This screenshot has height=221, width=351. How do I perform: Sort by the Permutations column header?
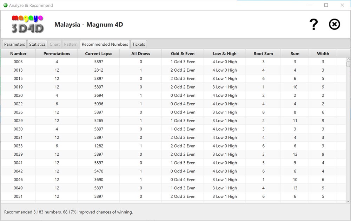[x=57, y=53]
